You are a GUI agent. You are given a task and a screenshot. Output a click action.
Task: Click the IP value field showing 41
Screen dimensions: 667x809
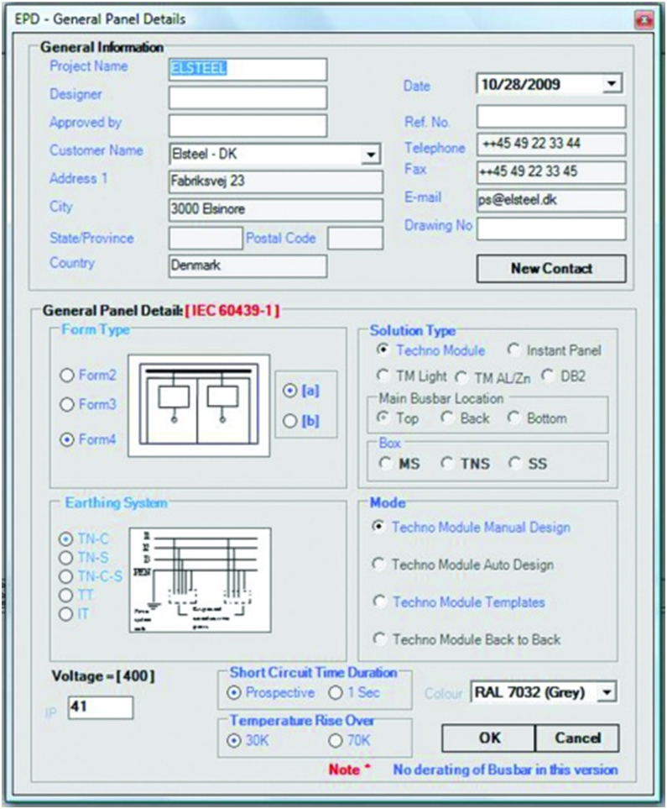coord(101,707)
